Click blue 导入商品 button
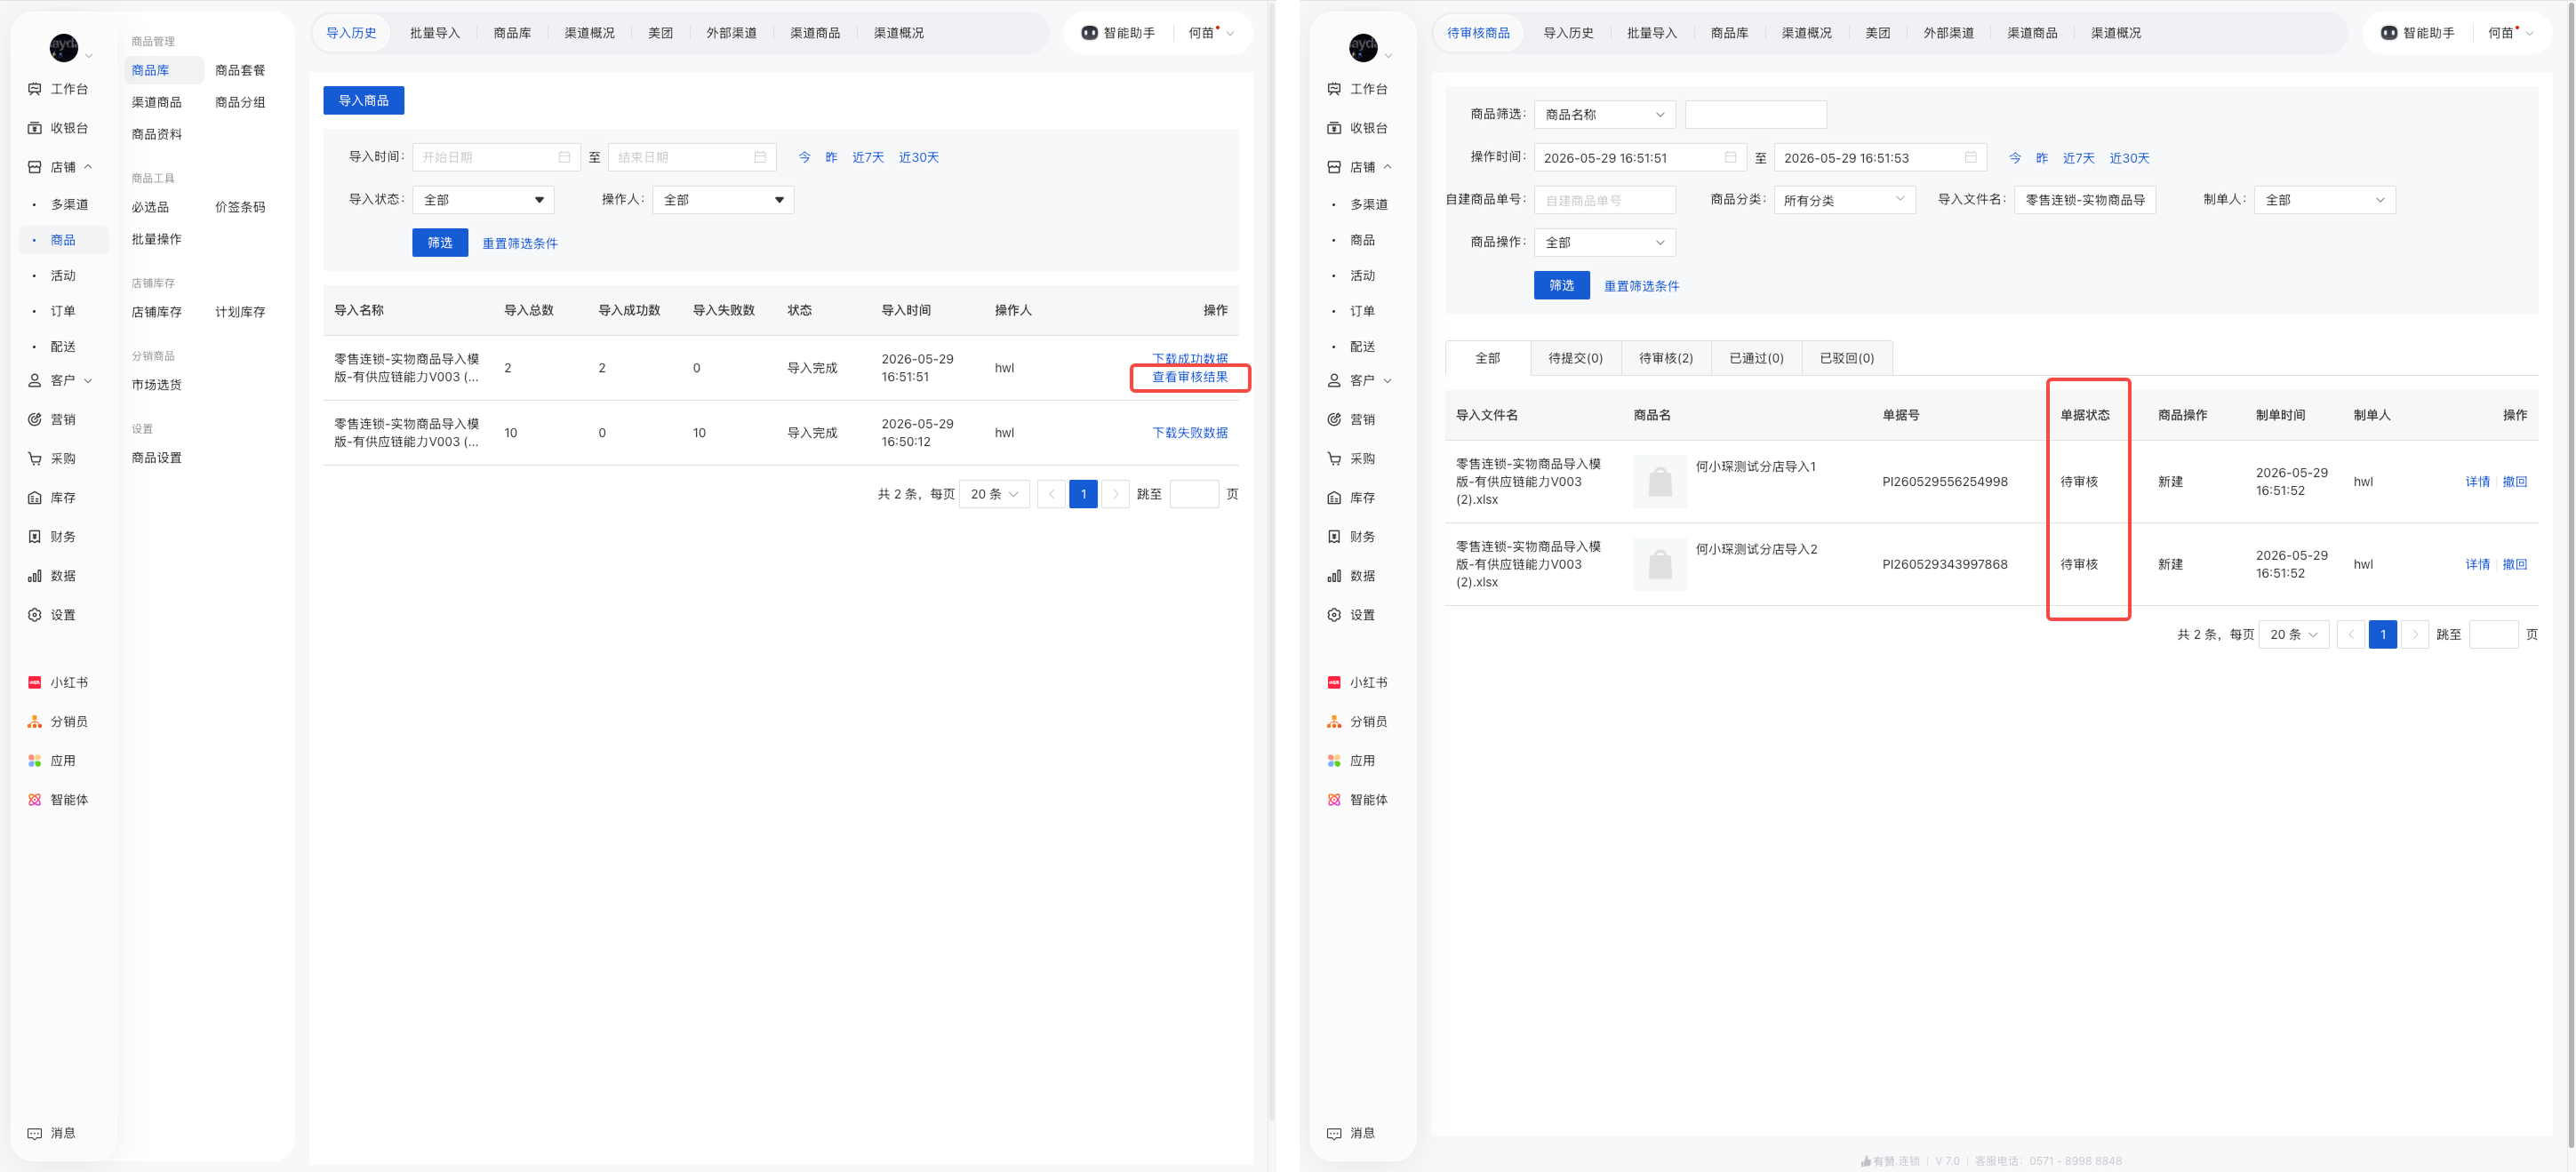 363,100
